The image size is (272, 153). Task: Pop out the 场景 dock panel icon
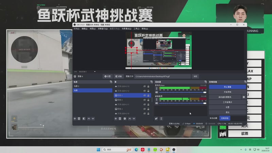tap(111, 82)
